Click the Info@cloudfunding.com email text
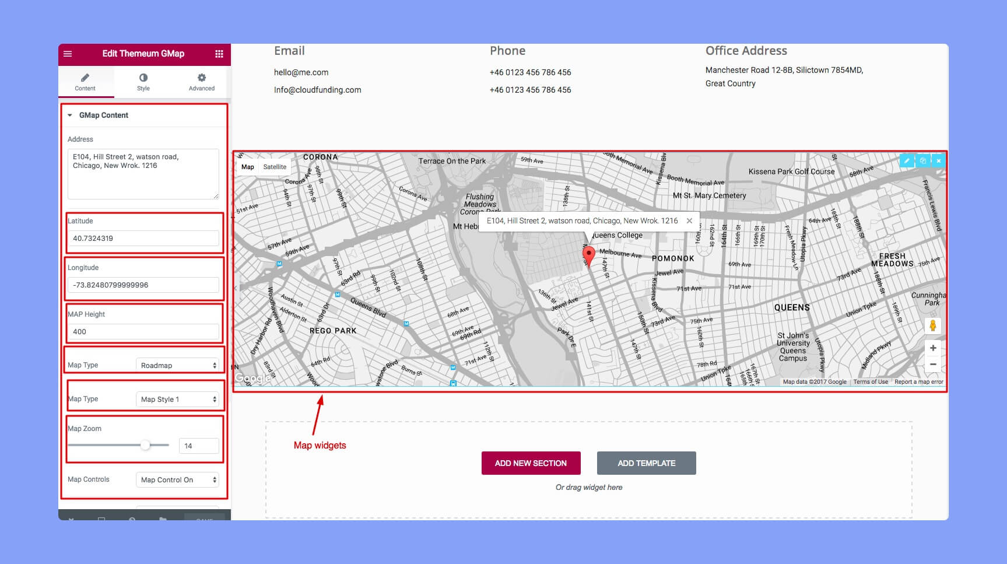The width and height of the screenshot is (1007, 564). tap(318, 90)
